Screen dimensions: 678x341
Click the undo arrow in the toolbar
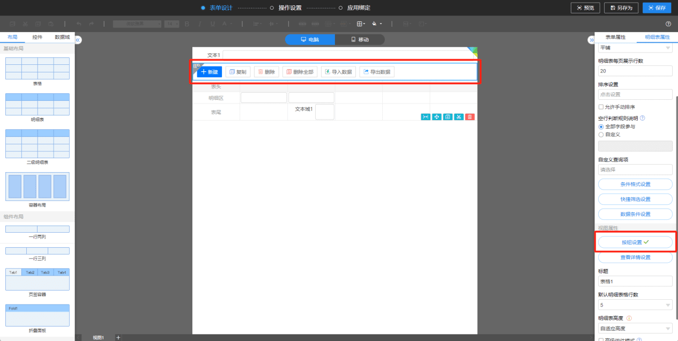79,24
